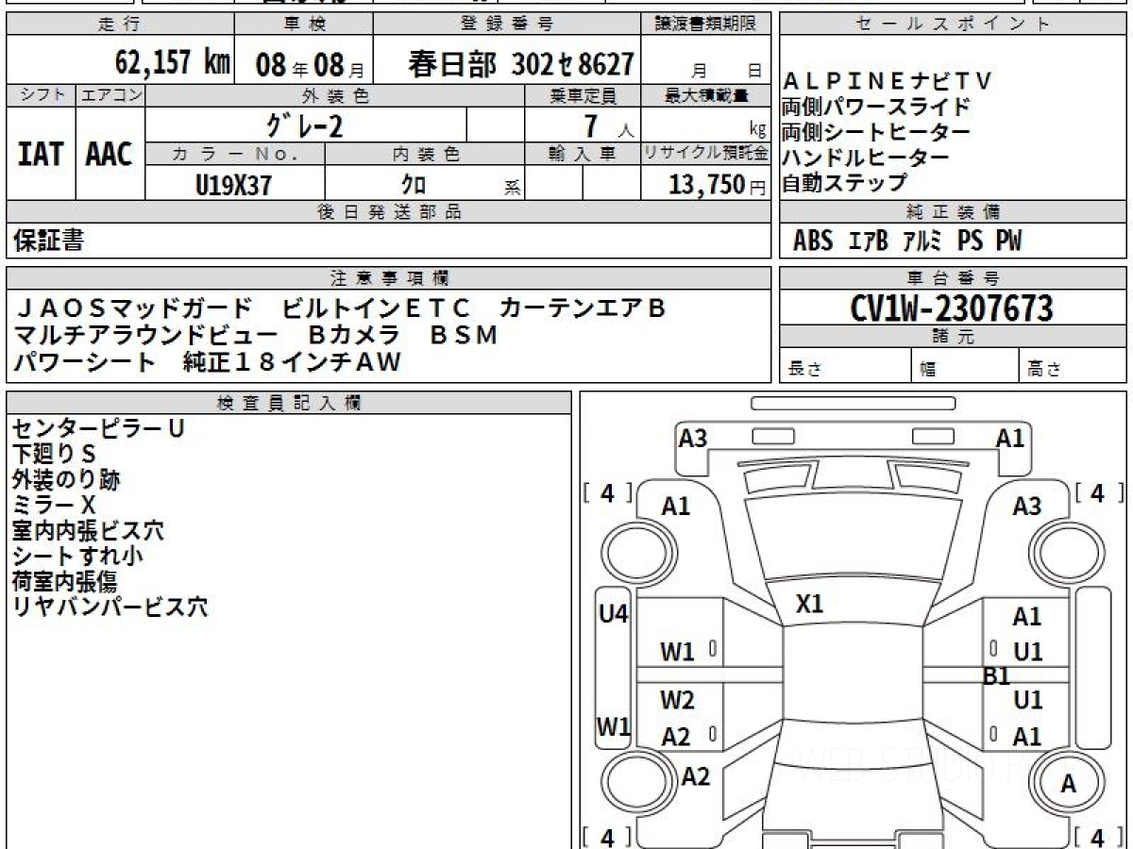Select the inspector note "センターピラーU"
The height and width of the screenshot is (849, 1133).
pos(97,429)
